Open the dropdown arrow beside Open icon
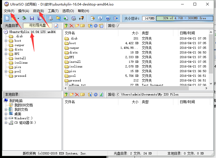 (x=18, y=18)
